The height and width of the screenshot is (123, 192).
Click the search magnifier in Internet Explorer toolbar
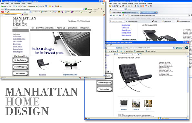click(22, 6)
